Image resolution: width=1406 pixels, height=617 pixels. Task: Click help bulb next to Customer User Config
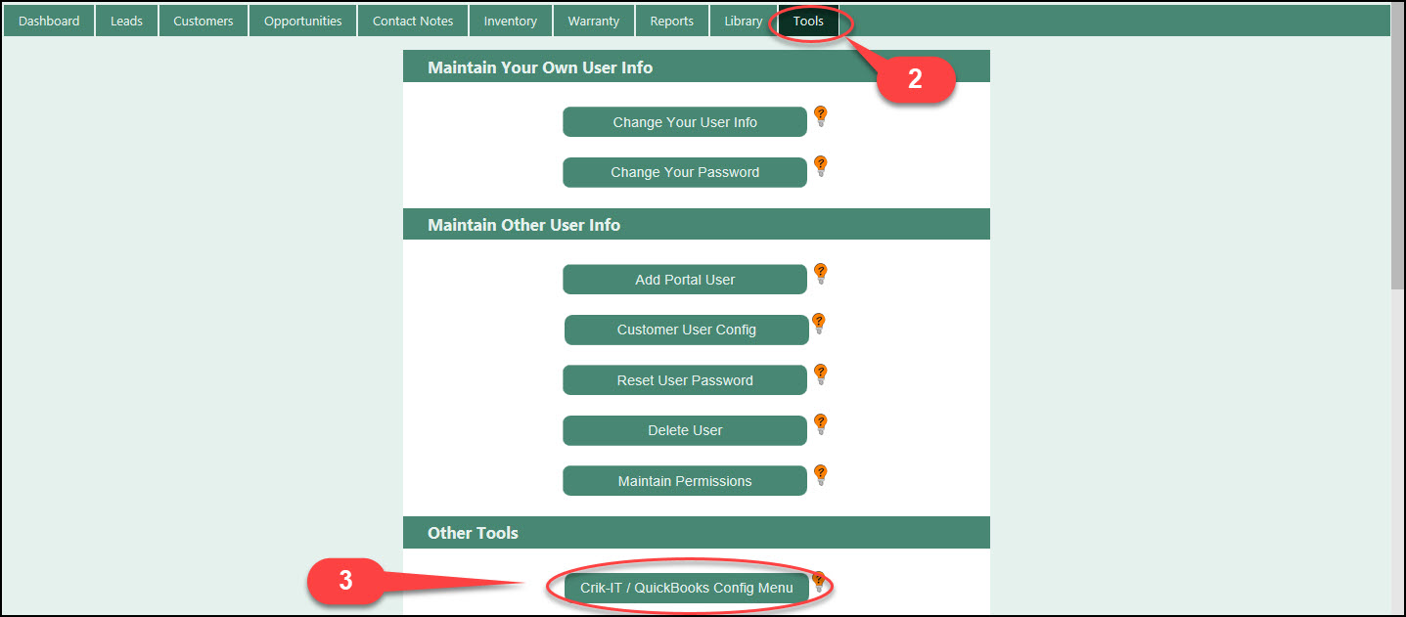click(819, 325)
